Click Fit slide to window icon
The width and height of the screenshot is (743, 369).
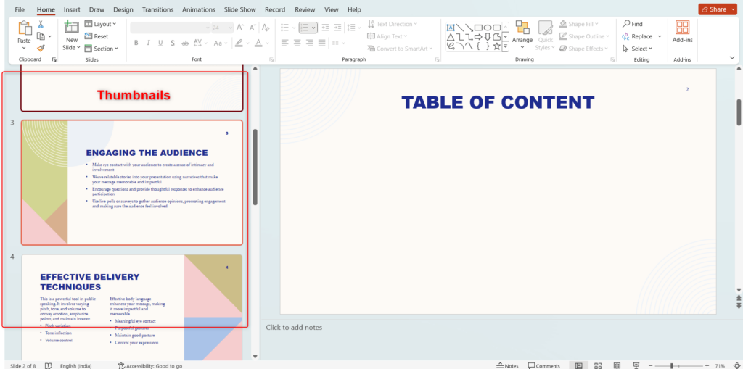click(735, 365)
